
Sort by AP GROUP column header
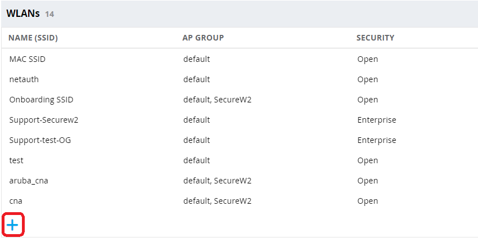pos(203,38)
